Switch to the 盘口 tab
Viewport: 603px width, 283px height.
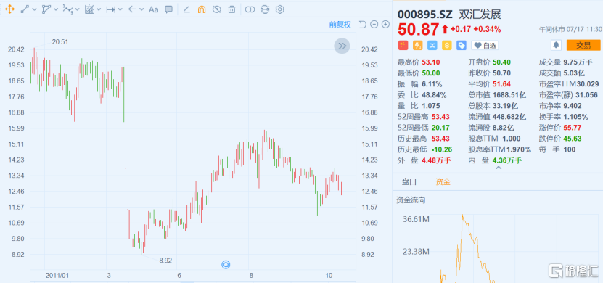coord(409,182)
